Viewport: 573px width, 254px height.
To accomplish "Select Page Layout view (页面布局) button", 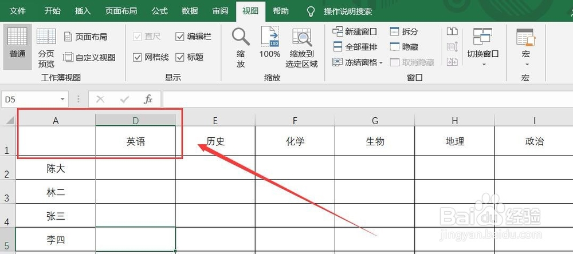I will (86, 37).
